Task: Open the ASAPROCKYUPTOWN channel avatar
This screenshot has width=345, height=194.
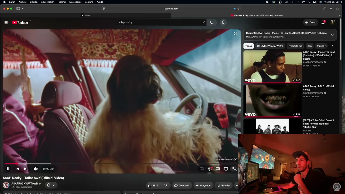Action: [x=6, y=185]
